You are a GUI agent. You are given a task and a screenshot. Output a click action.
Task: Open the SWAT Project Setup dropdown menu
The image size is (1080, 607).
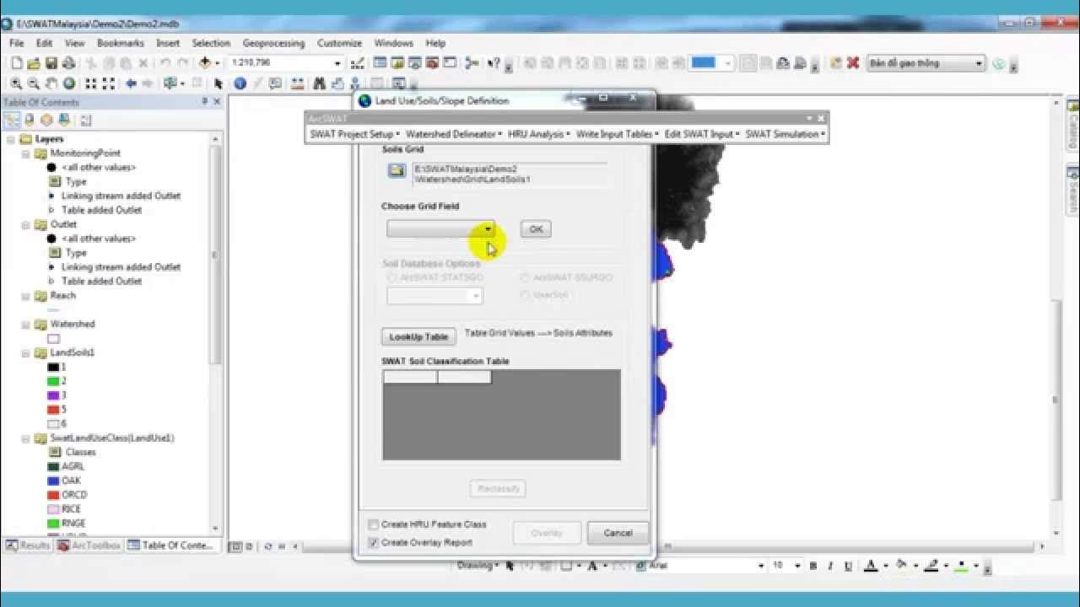tap(354, 134)
